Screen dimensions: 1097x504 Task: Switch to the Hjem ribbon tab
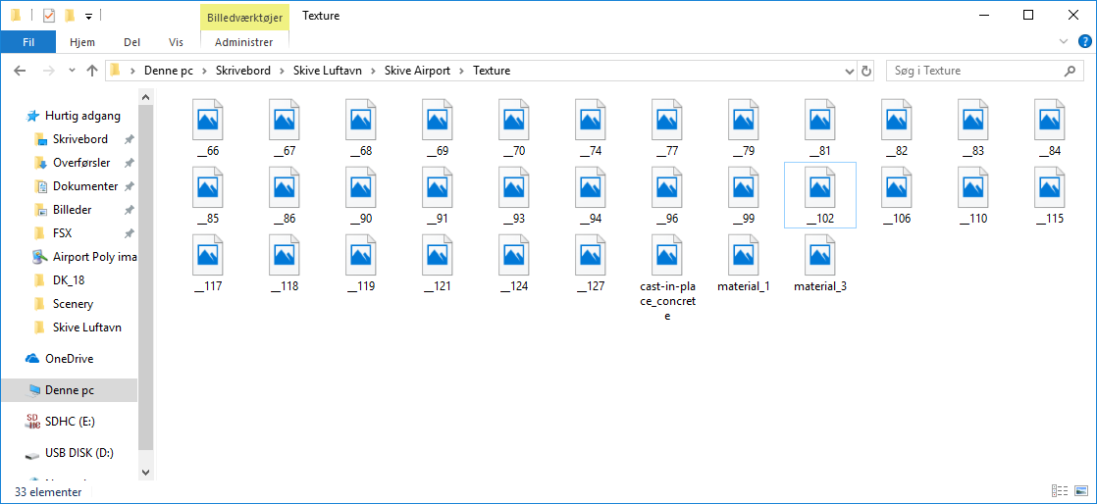pos(82,42)
